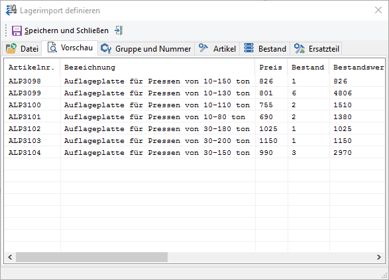Click the purple floppy disk save icon
The width and height of the screenshot is (389, 280).
click(17, 30)
